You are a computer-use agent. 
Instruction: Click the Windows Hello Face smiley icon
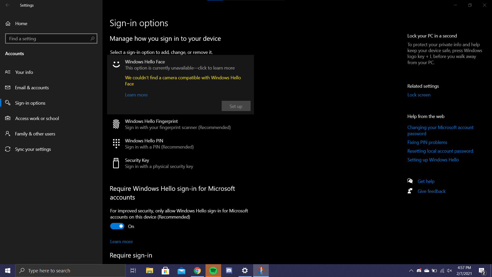tap(116, 64)
